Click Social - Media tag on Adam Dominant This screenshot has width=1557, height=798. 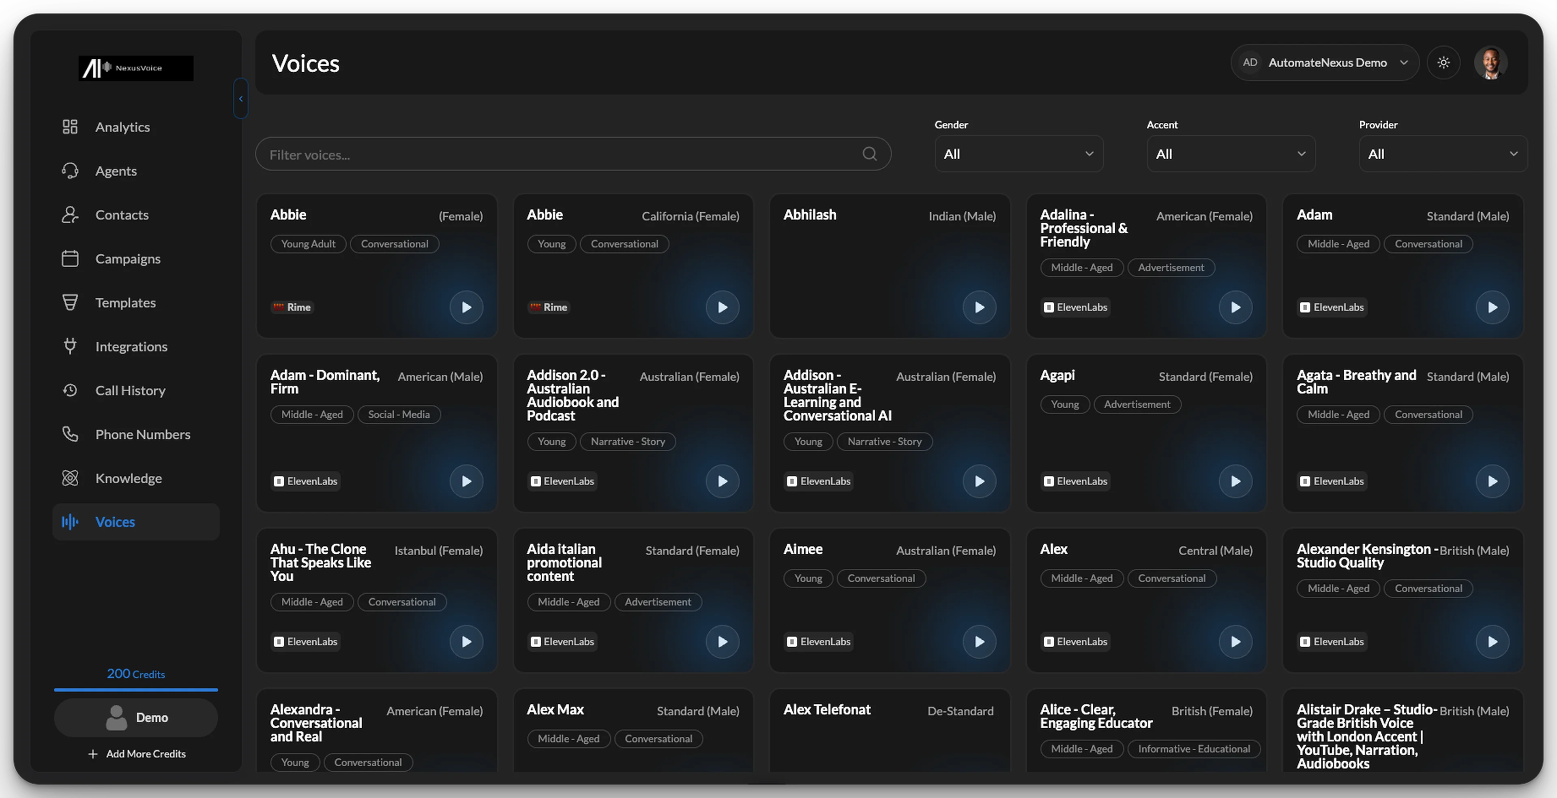(399, 414)
